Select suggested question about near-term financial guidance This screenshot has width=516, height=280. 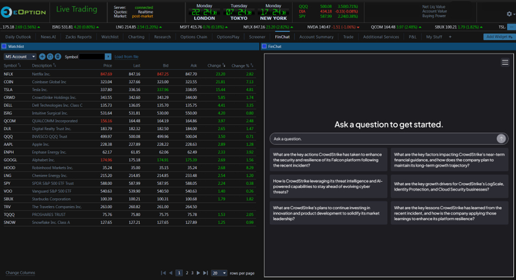pos(449,160)
